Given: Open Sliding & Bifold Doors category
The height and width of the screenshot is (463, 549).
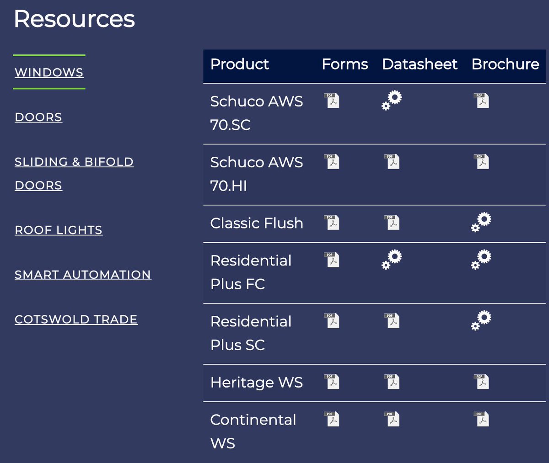Looking at the screenshot, I should [x=74, y=174].
